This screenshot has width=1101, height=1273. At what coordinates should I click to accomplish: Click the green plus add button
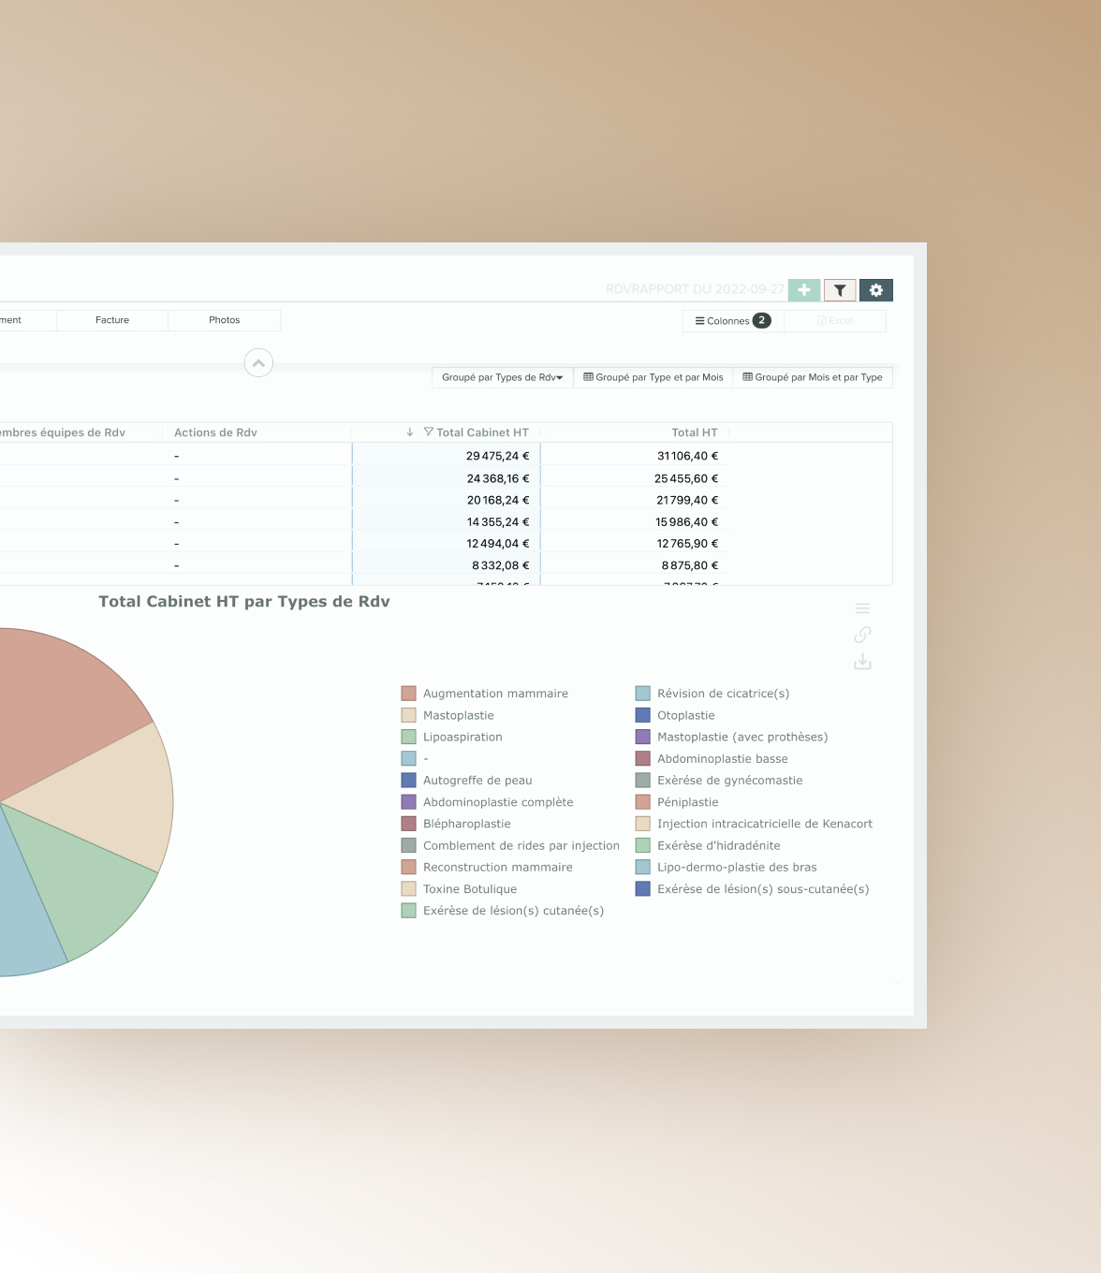pos(803,290)
